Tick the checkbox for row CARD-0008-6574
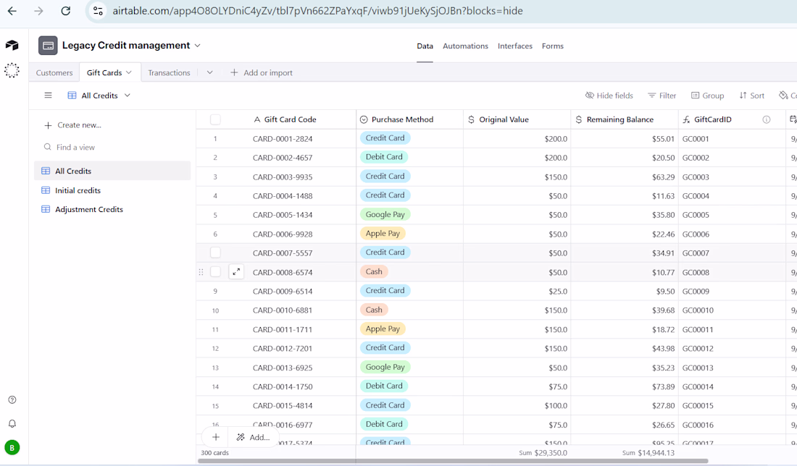Viewport: 797px width, 466px height. pyautogui.click(x=215, y=272)
